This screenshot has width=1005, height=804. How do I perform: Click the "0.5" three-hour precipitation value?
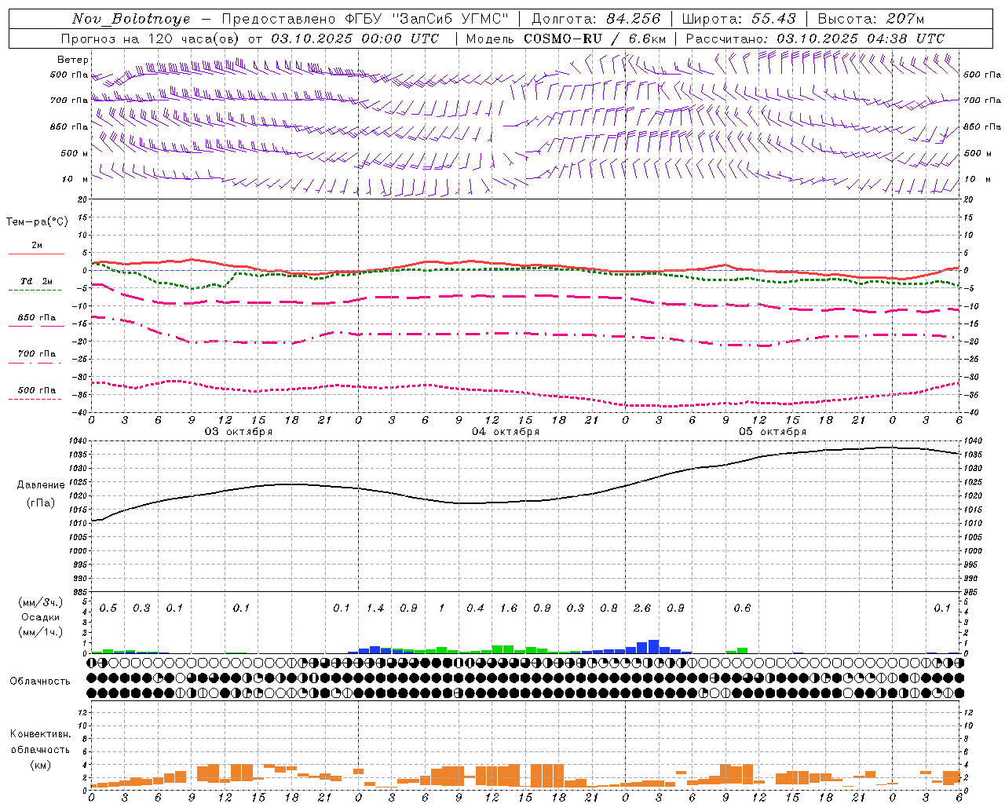(x=108, y=608)
